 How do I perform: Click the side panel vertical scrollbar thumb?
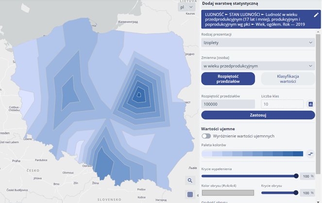[x=318, y=104]
